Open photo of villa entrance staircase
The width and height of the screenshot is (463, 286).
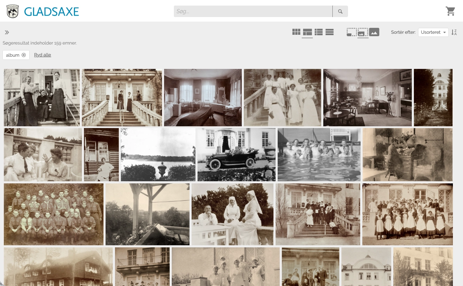click(x=122, y=97)
